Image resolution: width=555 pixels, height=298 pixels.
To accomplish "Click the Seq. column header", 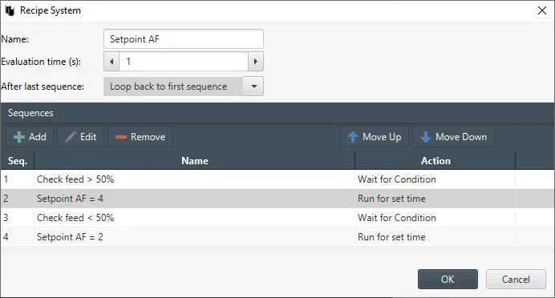I will [x=18, y=161].
